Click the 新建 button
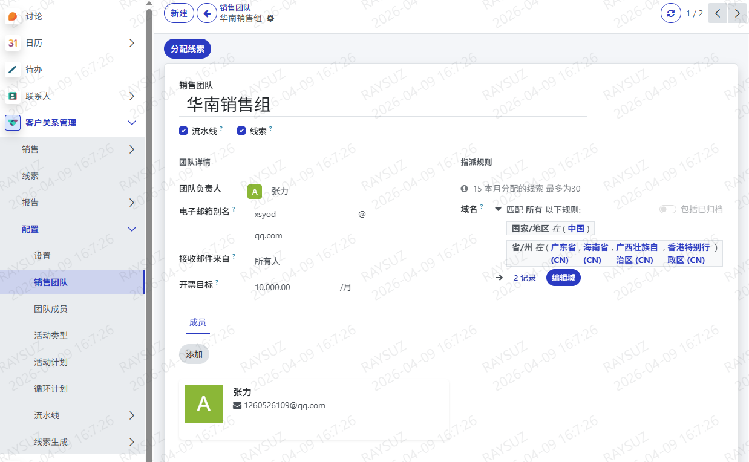749x462 pixels. (179, 13)
